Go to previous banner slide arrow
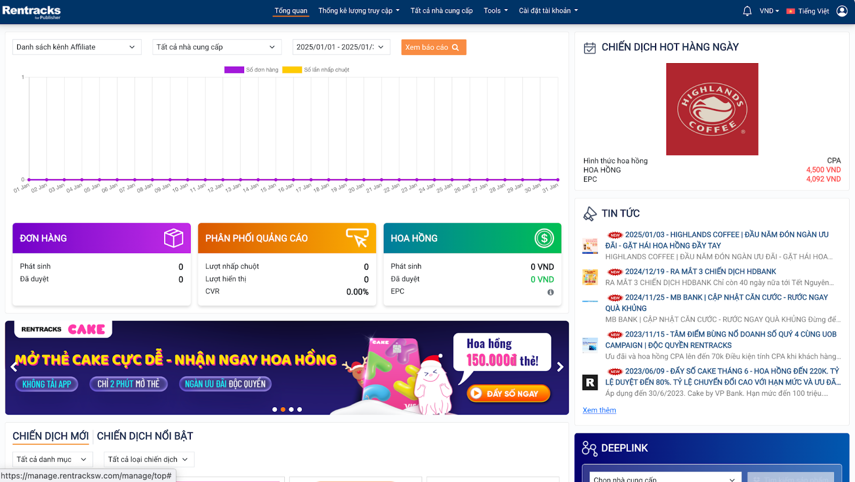Image resolution: width=855 pixels, height=482 pixels. point(14,367)
